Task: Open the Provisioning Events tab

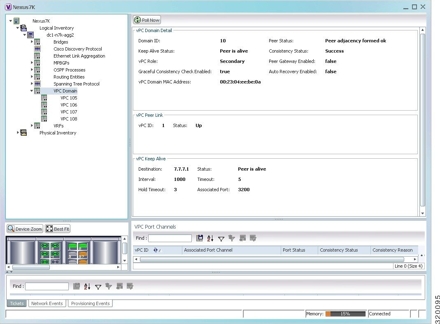Action: tap(91, 303)
